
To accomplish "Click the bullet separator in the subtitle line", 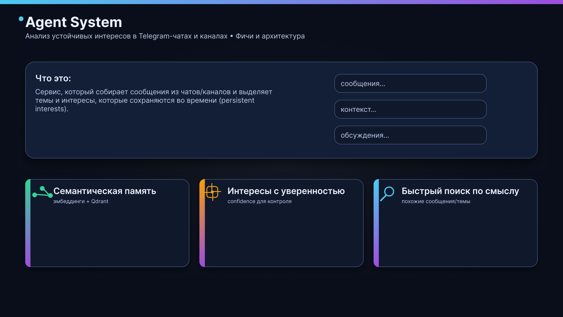I will pyautogui.click(x=232, y=36).
